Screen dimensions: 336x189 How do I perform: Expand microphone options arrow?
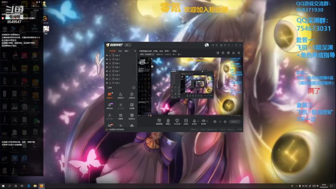pos(198,121)
